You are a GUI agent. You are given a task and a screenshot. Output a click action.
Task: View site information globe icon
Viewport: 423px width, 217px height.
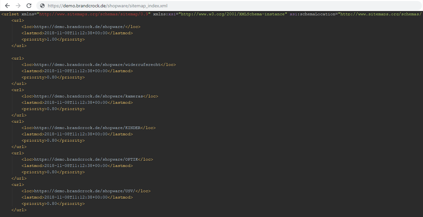[x=42, y=6]
